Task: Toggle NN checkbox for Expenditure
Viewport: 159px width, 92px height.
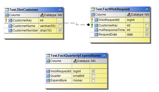Action: click(x=93, y=80)
